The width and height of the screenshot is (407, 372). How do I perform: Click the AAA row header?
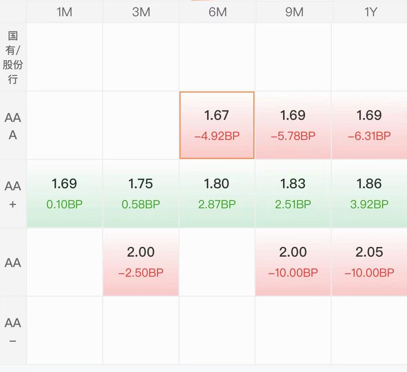[x=13, y=126]
